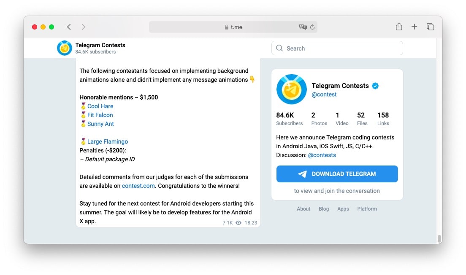Follow the contest.com link
Screen dimensions: 466x275
[x=138, y=186]
